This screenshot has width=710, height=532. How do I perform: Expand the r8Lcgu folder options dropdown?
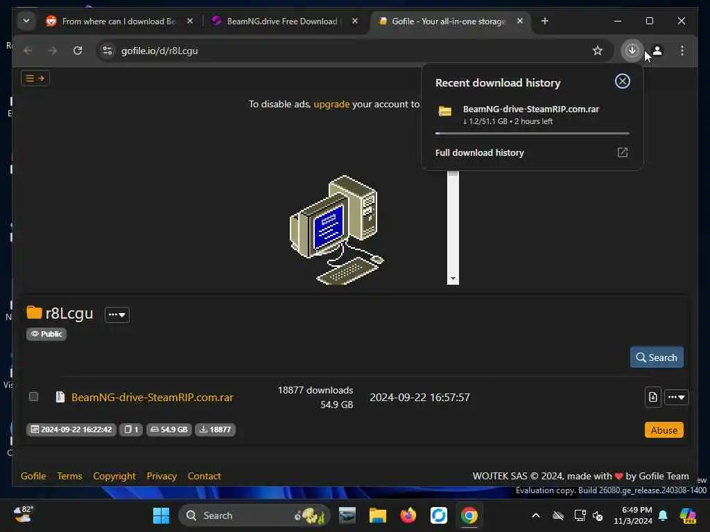116,315
